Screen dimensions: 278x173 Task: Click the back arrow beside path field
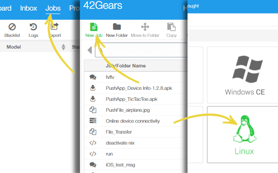(90, 50)
